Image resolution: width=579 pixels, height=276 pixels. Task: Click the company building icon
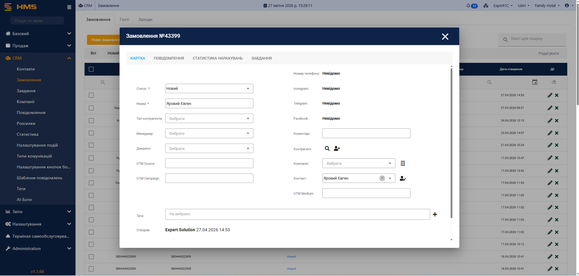coord(403,163)
